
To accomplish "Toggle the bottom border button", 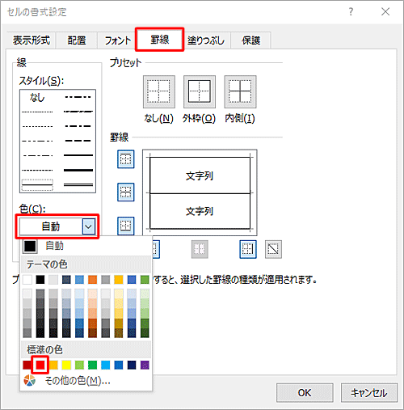I will tap(126, 226).
